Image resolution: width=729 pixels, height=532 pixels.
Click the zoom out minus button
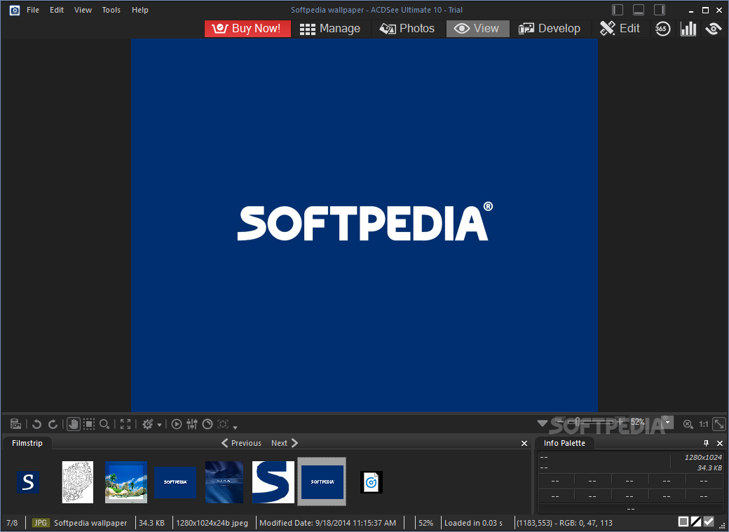(560, 422)
